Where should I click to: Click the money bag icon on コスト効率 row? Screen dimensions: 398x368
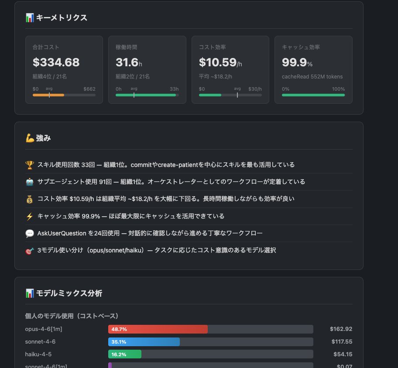[30, 199]
